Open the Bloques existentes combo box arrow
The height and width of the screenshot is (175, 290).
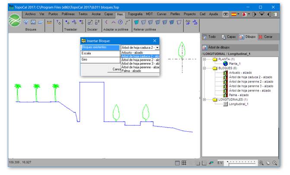(x=157, y=48)
